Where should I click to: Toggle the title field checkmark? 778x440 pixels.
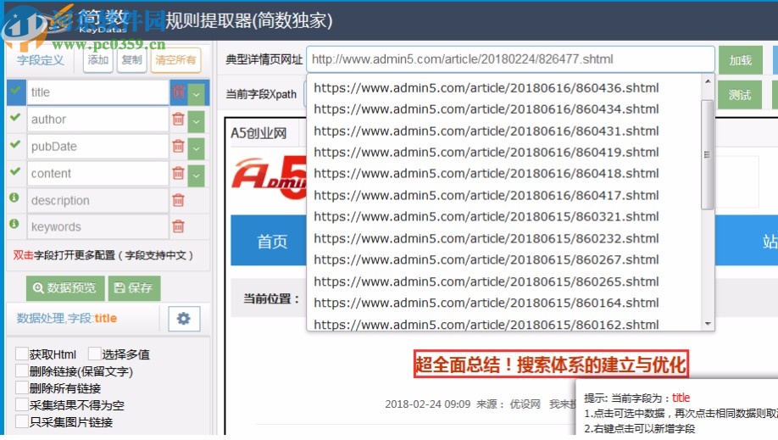pyautogui.click(x=16, y=91)
